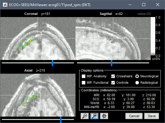Click the Cancel button

pos(134,116)
